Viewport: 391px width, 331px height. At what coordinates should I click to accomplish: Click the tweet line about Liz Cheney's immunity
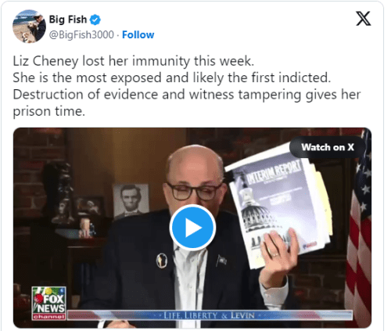click(134, 61)
